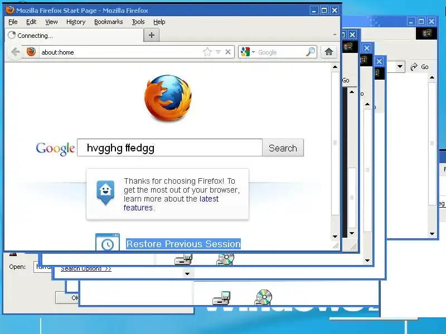The image size is (446, 334).
Task: Open address dropdown in rightmost background window
Action: point(400,67)
